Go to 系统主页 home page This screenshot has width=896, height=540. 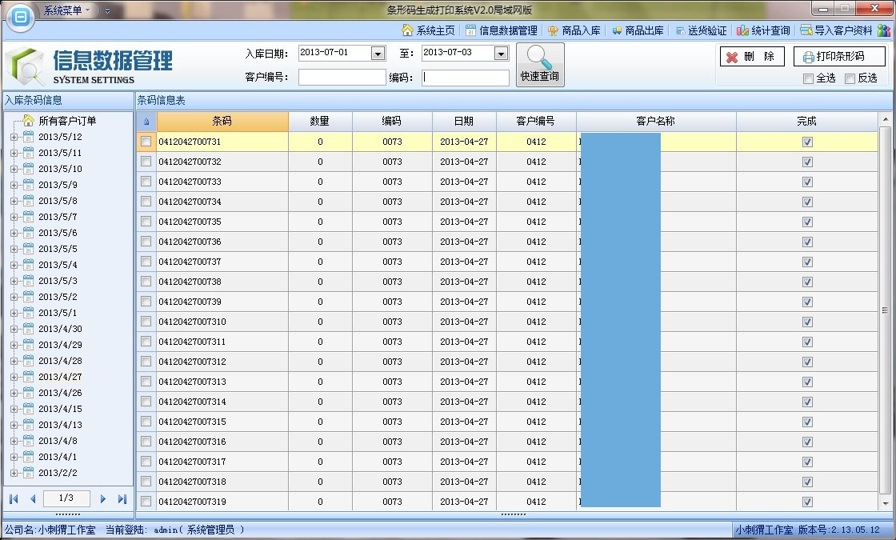click(428, 30)
